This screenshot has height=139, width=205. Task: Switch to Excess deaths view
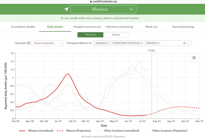coord(116,35)
